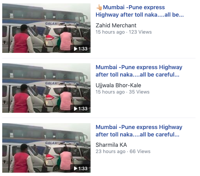Image resolution: width=200 pixels, height=176 pixels.
Task: Click '23 hours ago · 66 Views' text
Action: [x=123, y=152]
